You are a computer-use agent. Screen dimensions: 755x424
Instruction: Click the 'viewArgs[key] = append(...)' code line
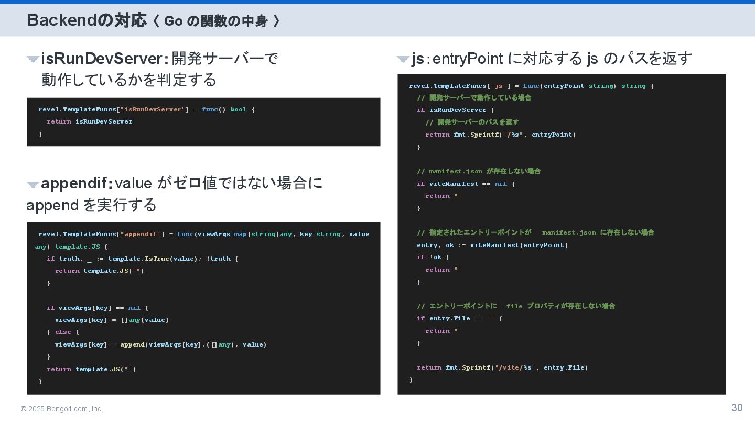coord(160,344)
